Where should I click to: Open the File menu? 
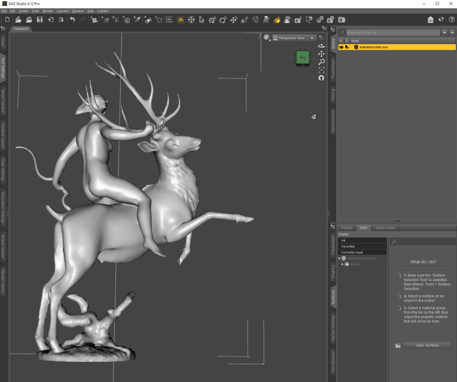coord(4,11)
